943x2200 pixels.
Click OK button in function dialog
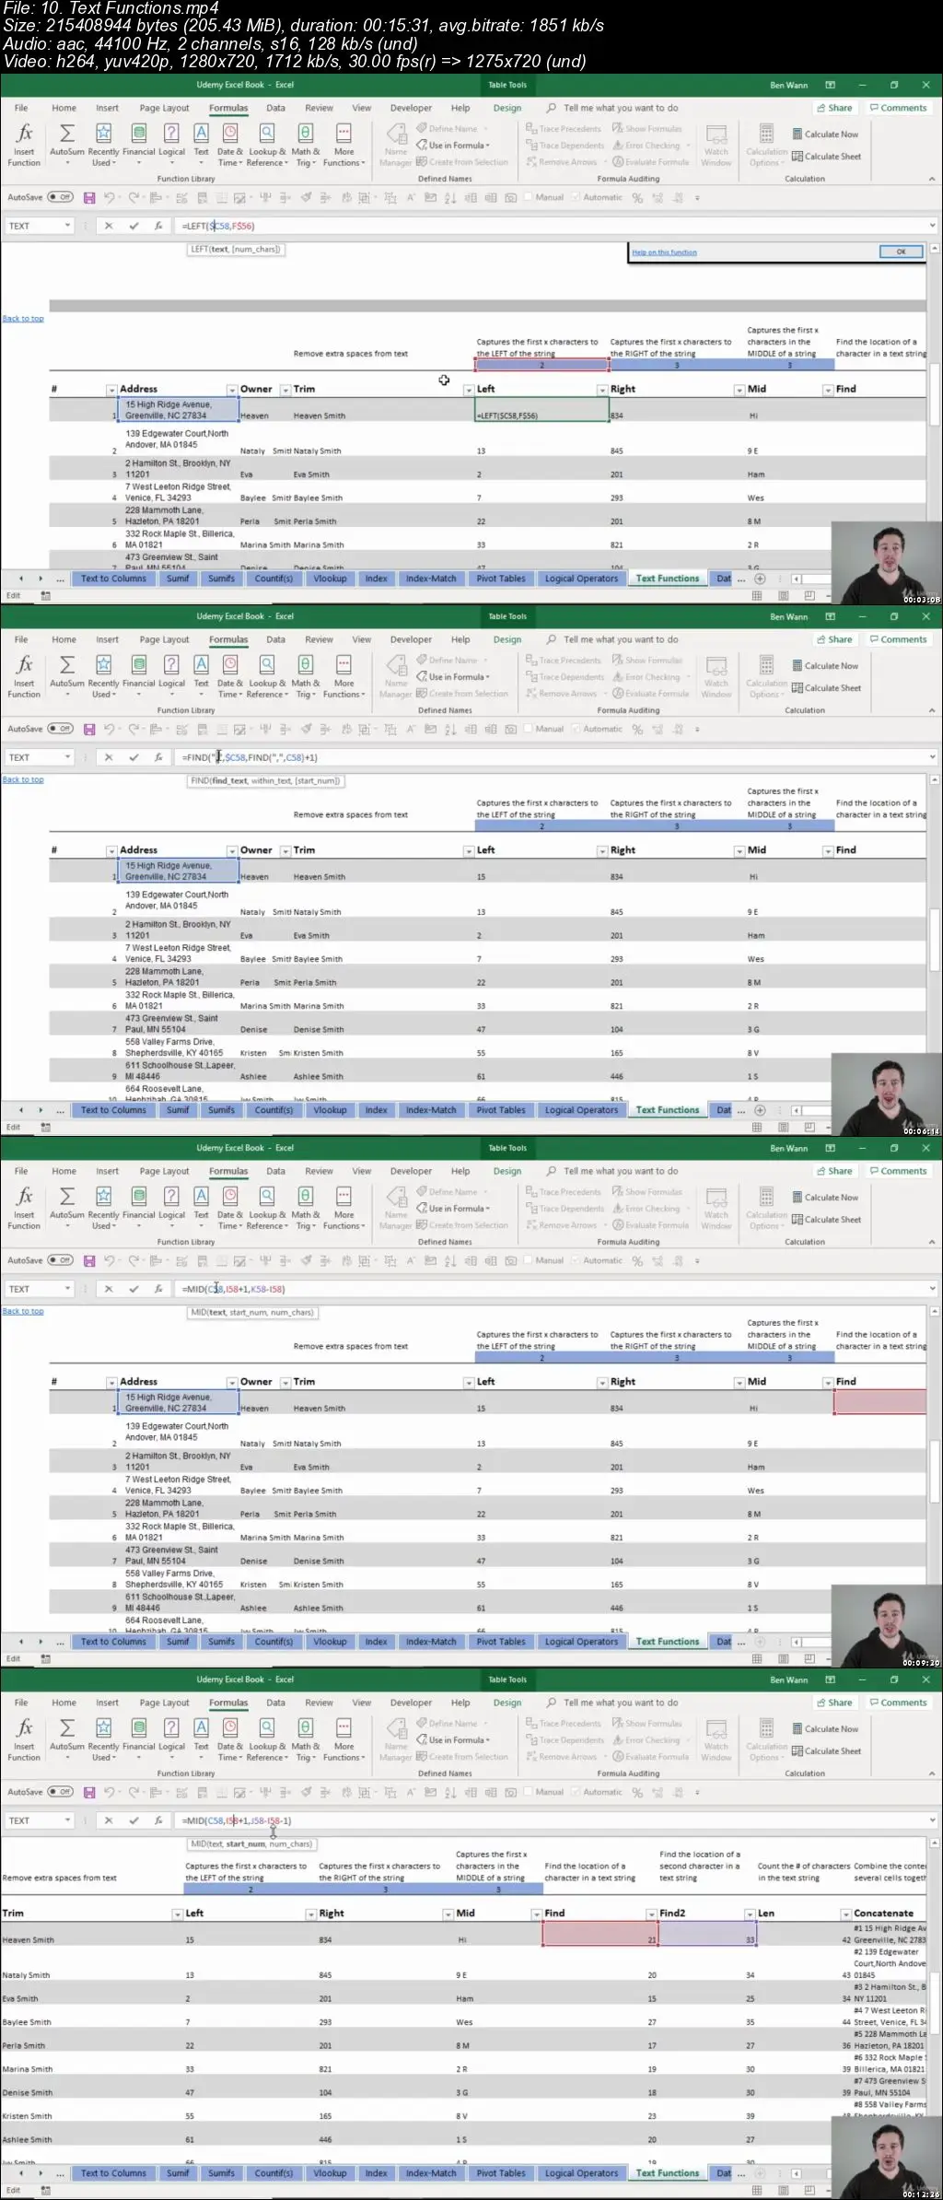coord(901,252)
